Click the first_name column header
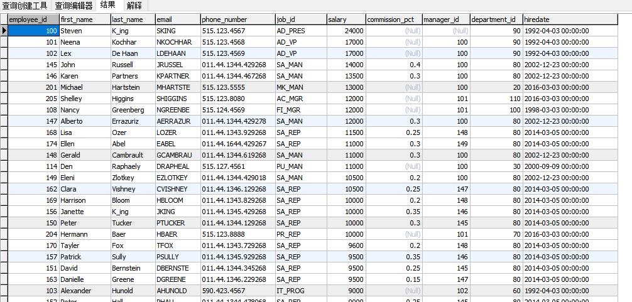The height and width of the screenshot is (302, 632). point(85,19)
